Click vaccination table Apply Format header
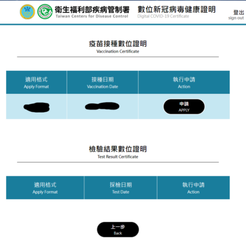This screenshot has height=242, width=246. (x=36, y=82)
